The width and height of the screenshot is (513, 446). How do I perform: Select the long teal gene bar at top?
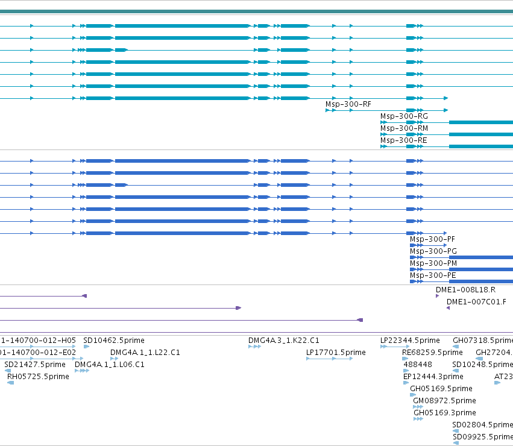pos(257,11)
